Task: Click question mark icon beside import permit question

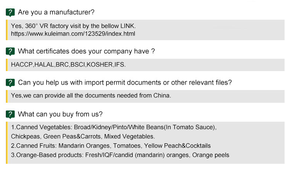Action: [10, 83]
